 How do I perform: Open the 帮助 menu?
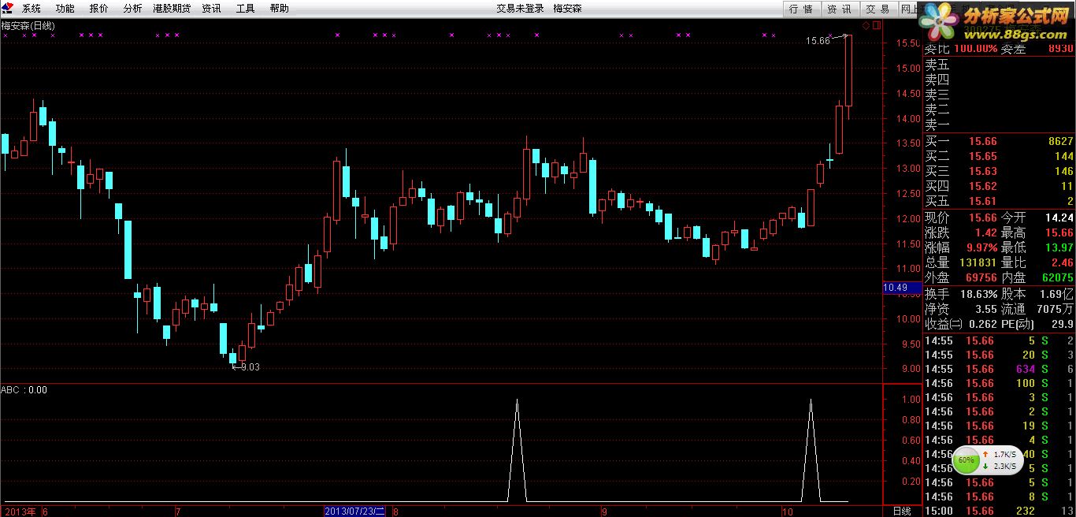279,9
